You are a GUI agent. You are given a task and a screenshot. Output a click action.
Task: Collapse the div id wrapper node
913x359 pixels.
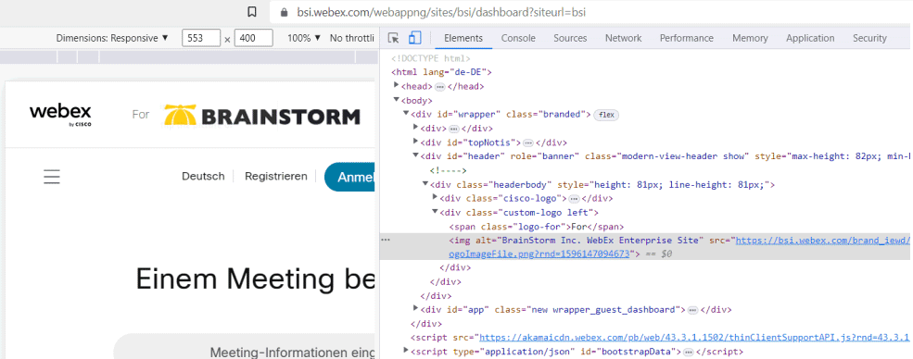tap(406, 114)
